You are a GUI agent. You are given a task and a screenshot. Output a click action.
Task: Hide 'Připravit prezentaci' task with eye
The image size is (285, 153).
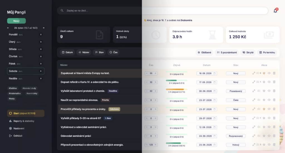tap(269, 145)
